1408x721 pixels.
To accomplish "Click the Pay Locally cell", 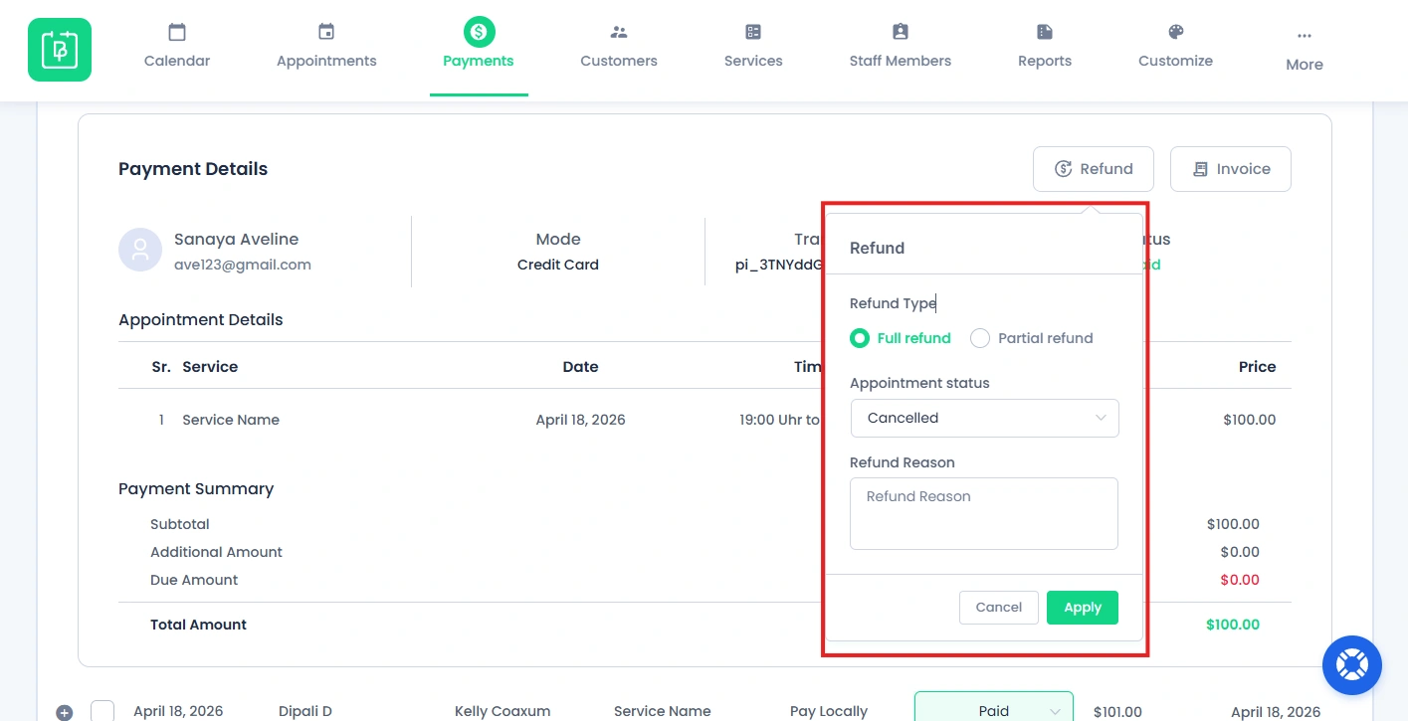I will pos(829,711).
